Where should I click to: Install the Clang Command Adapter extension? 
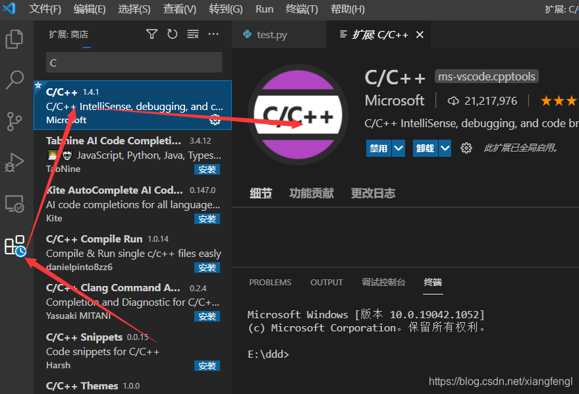tap(207, 316)
